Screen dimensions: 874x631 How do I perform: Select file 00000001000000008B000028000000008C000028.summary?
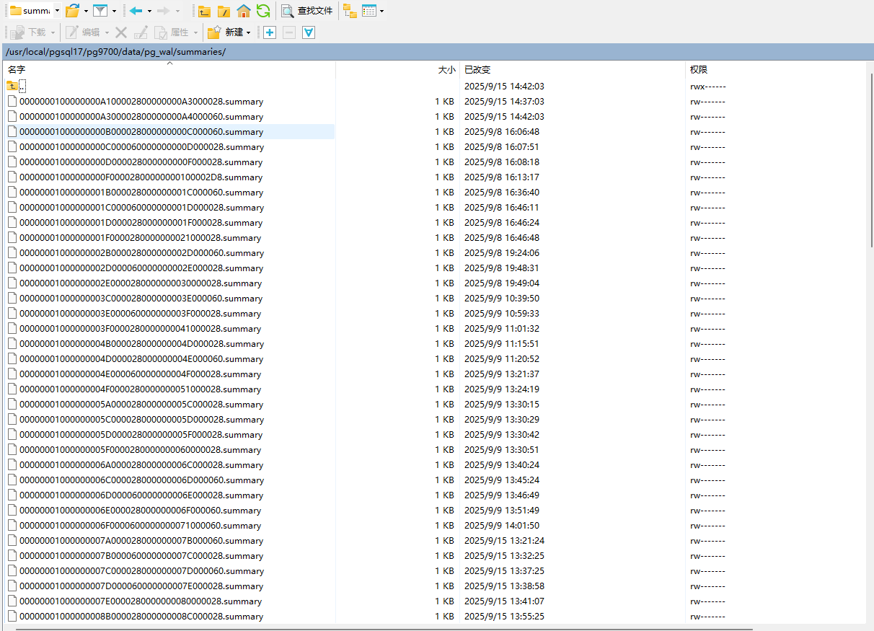141,617
